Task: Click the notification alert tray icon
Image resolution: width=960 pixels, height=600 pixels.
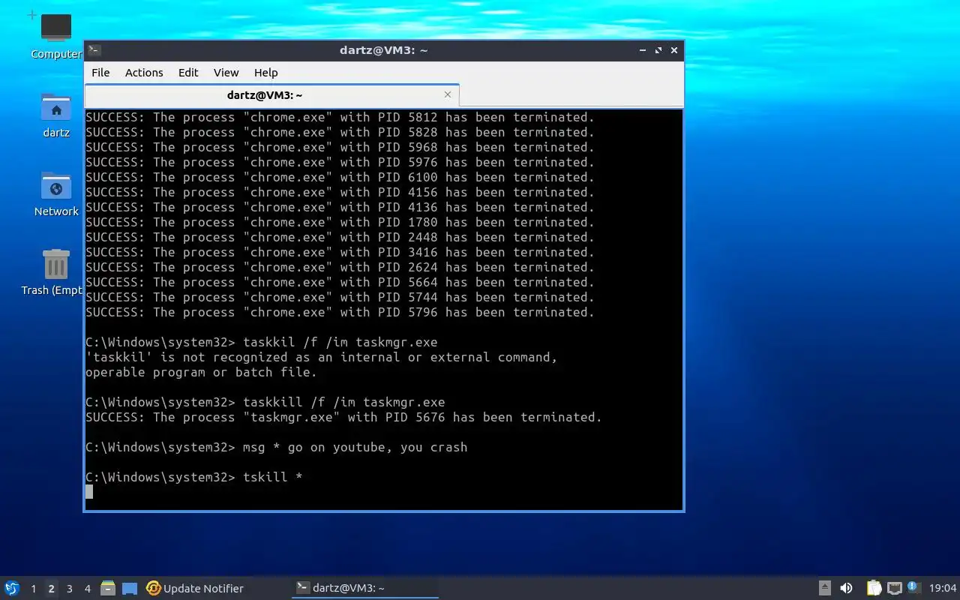Action: [x=913, y=587]
